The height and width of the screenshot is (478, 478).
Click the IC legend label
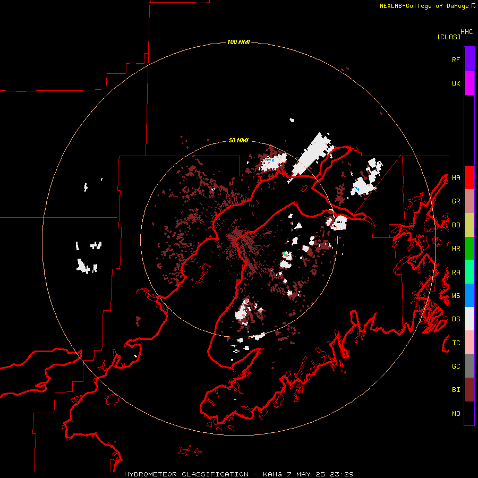[x=456, y=343]
